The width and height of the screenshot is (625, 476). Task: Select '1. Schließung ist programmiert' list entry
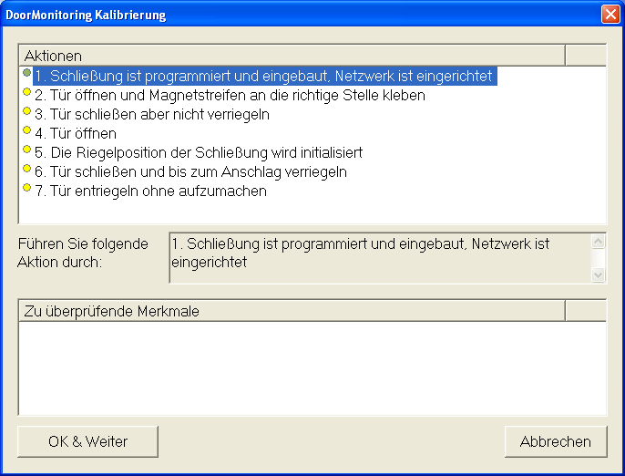[264, 77]
